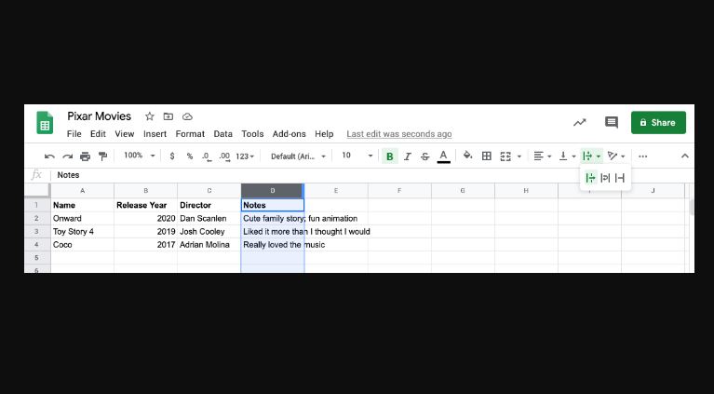The image size is (714, 394).
Task: Format as percent
Action: (x=189, y=156)
